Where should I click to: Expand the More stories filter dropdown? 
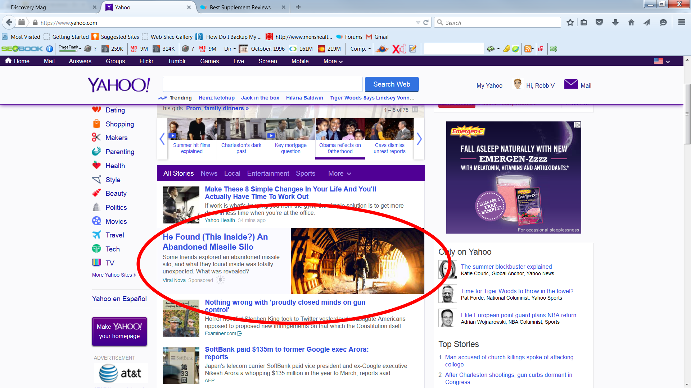tap(339, 174)
